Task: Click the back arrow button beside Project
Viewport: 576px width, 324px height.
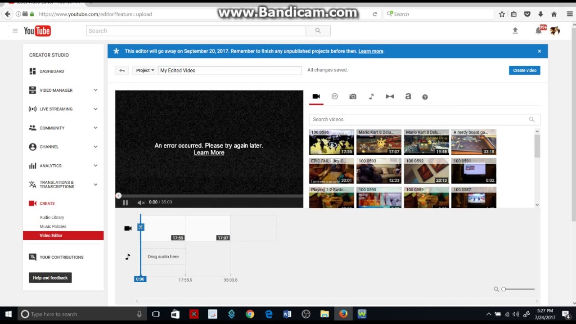Action: click(121, 70)
